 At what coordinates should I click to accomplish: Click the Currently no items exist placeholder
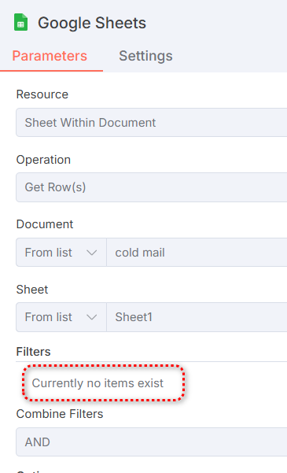(x=98, y=383)
